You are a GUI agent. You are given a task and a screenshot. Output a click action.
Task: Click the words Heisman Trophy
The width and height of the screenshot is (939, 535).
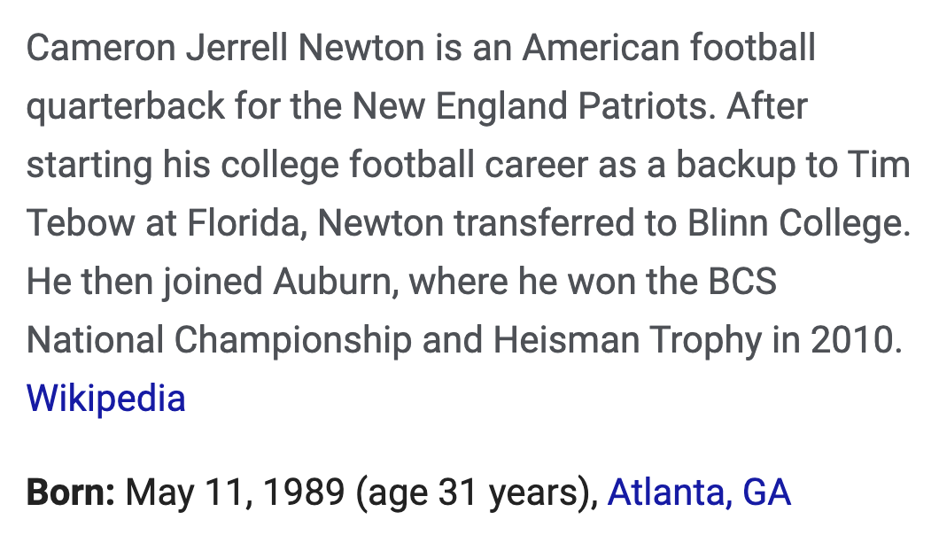627,340
